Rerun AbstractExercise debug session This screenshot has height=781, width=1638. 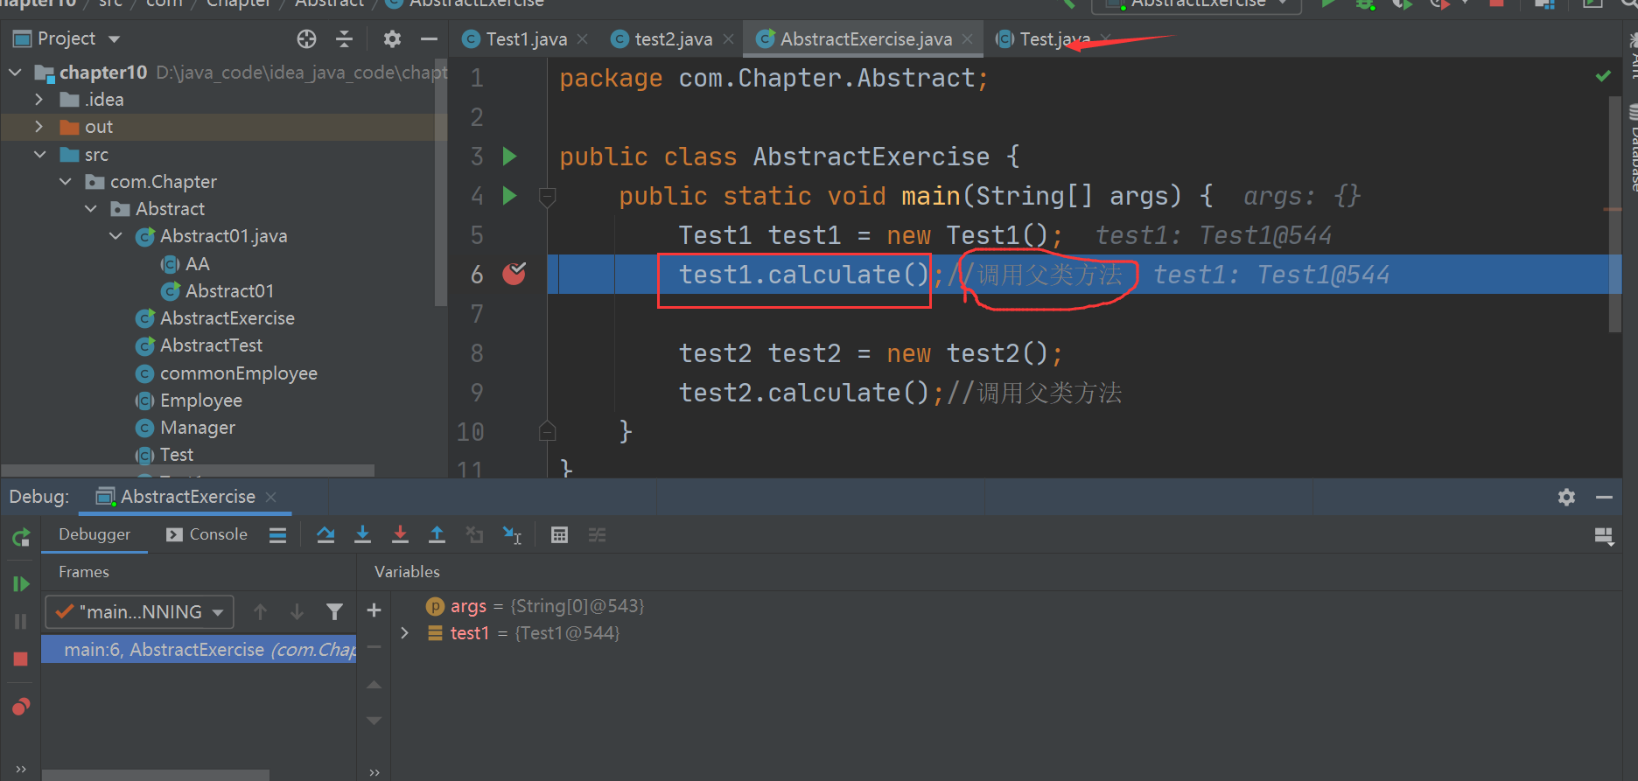[x=21, y=537]
